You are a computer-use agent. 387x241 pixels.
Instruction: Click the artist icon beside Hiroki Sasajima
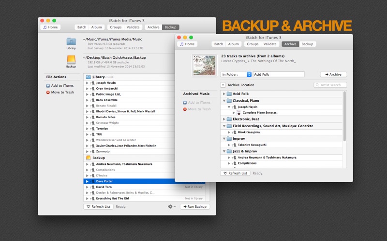coord(234,132)
